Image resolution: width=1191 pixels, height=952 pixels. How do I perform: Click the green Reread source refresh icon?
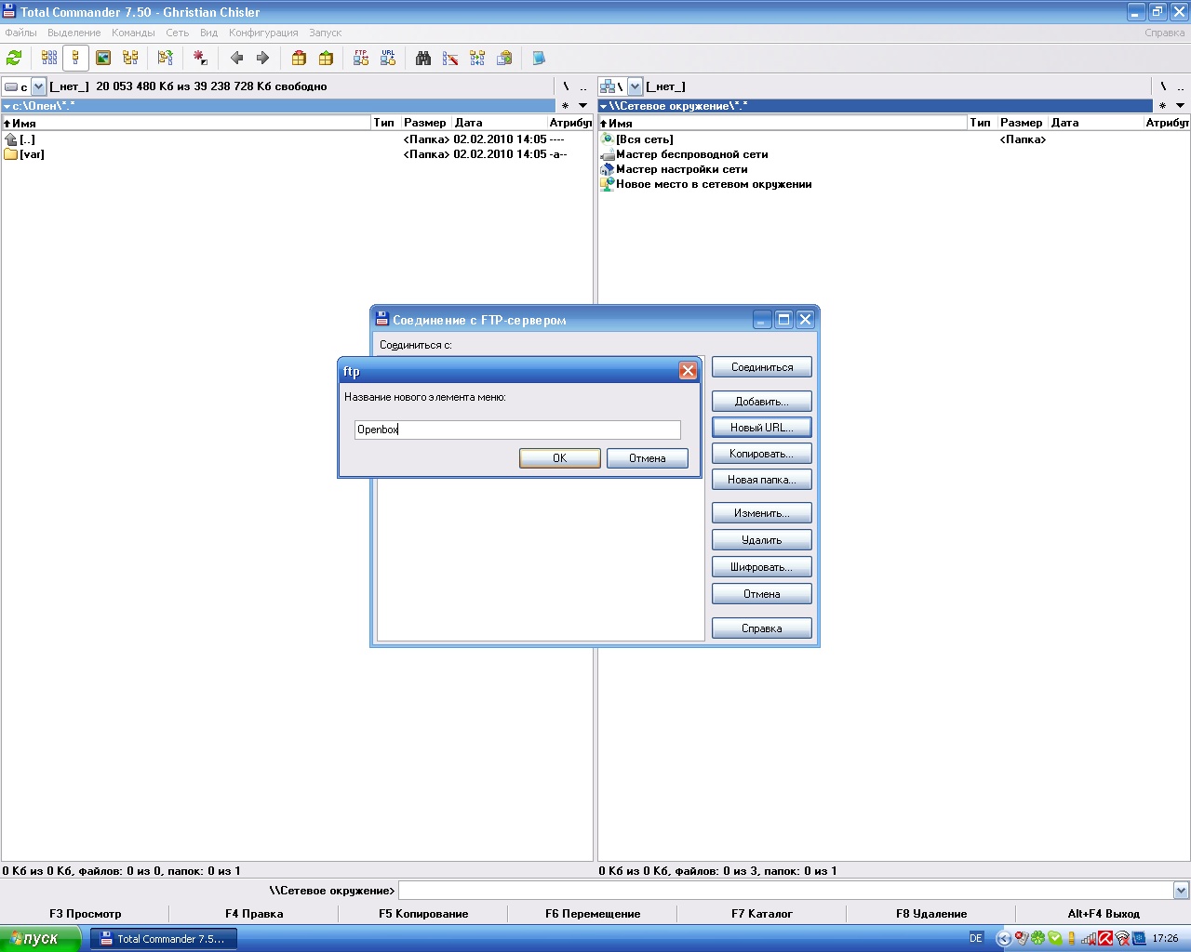point(14,58)
